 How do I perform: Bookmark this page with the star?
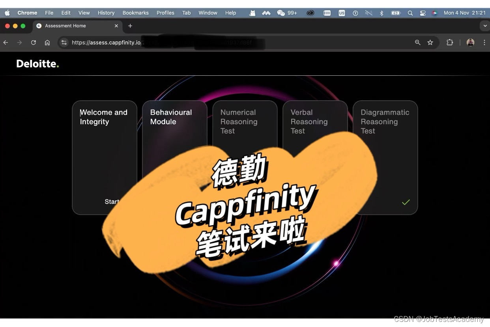coord(430,43)
